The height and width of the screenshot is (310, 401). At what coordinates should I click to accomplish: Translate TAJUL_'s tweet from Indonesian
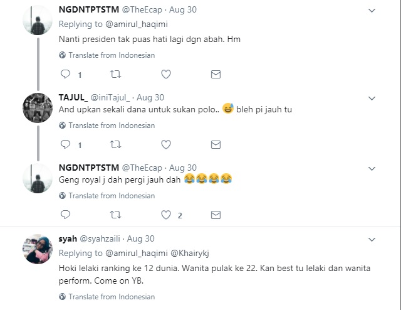108,126
